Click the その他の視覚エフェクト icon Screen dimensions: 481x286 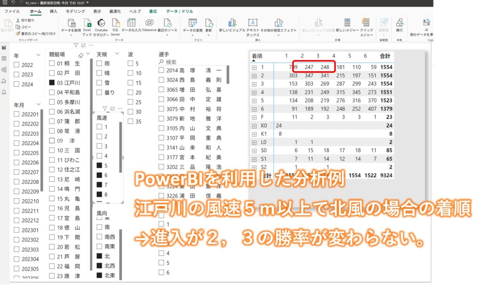coord(279,23)
